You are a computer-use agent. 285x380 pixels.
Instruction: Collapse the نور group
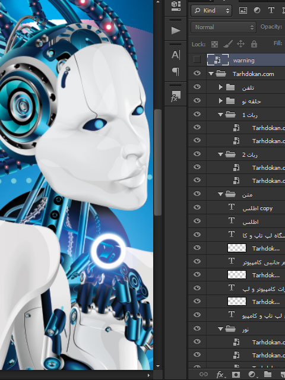[220, 329]
